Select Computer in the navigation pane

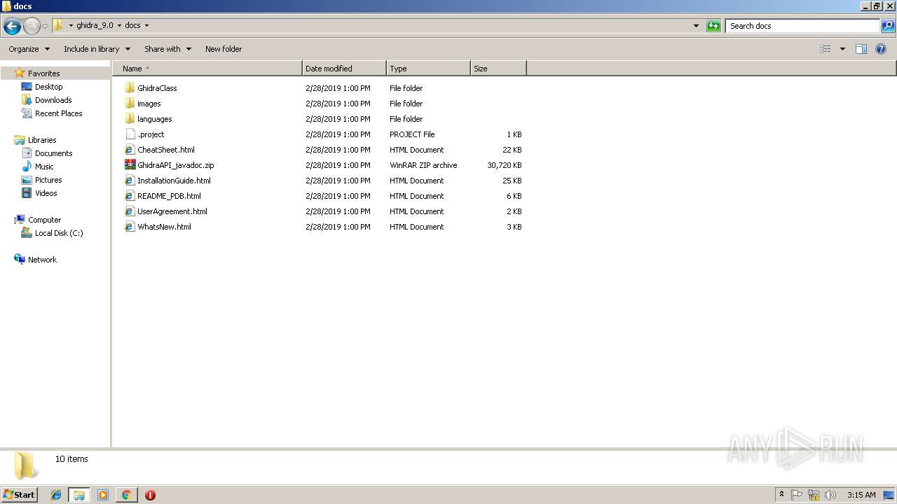(x=44, y=220)
